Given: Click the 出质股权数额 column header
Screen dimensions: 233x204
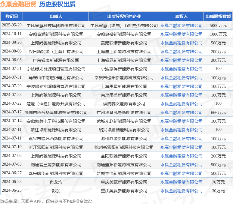Looking at the screenshot, I should (218, 16).
